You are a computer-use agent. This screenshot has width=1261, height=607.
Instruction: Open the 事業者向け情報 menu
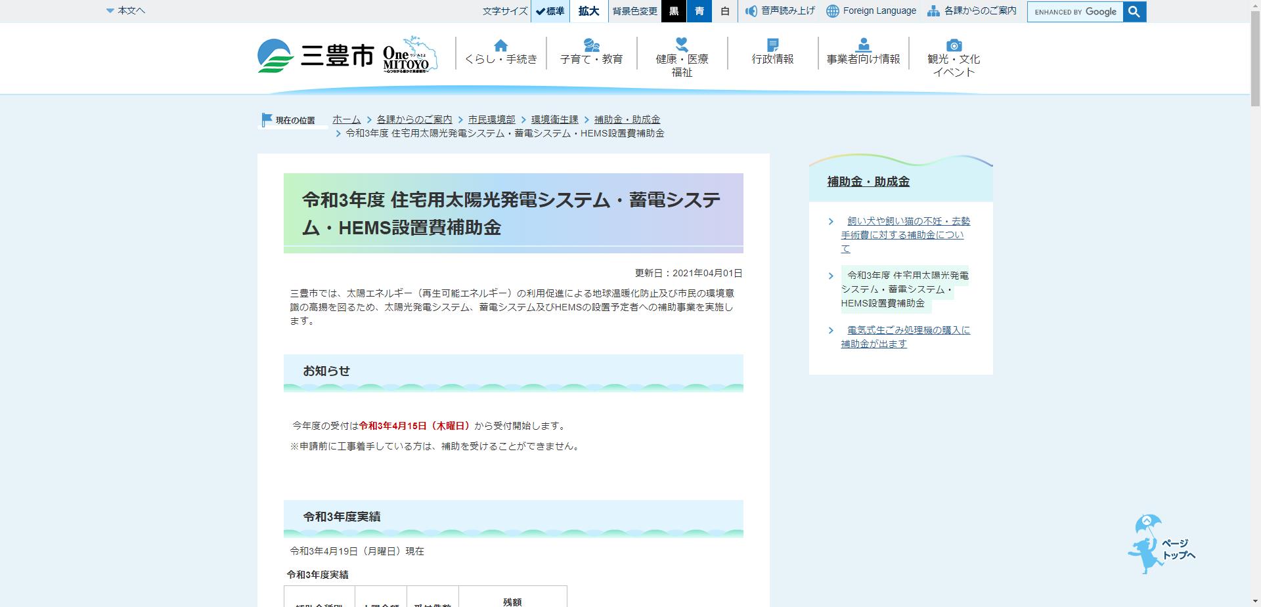(862, 57)
